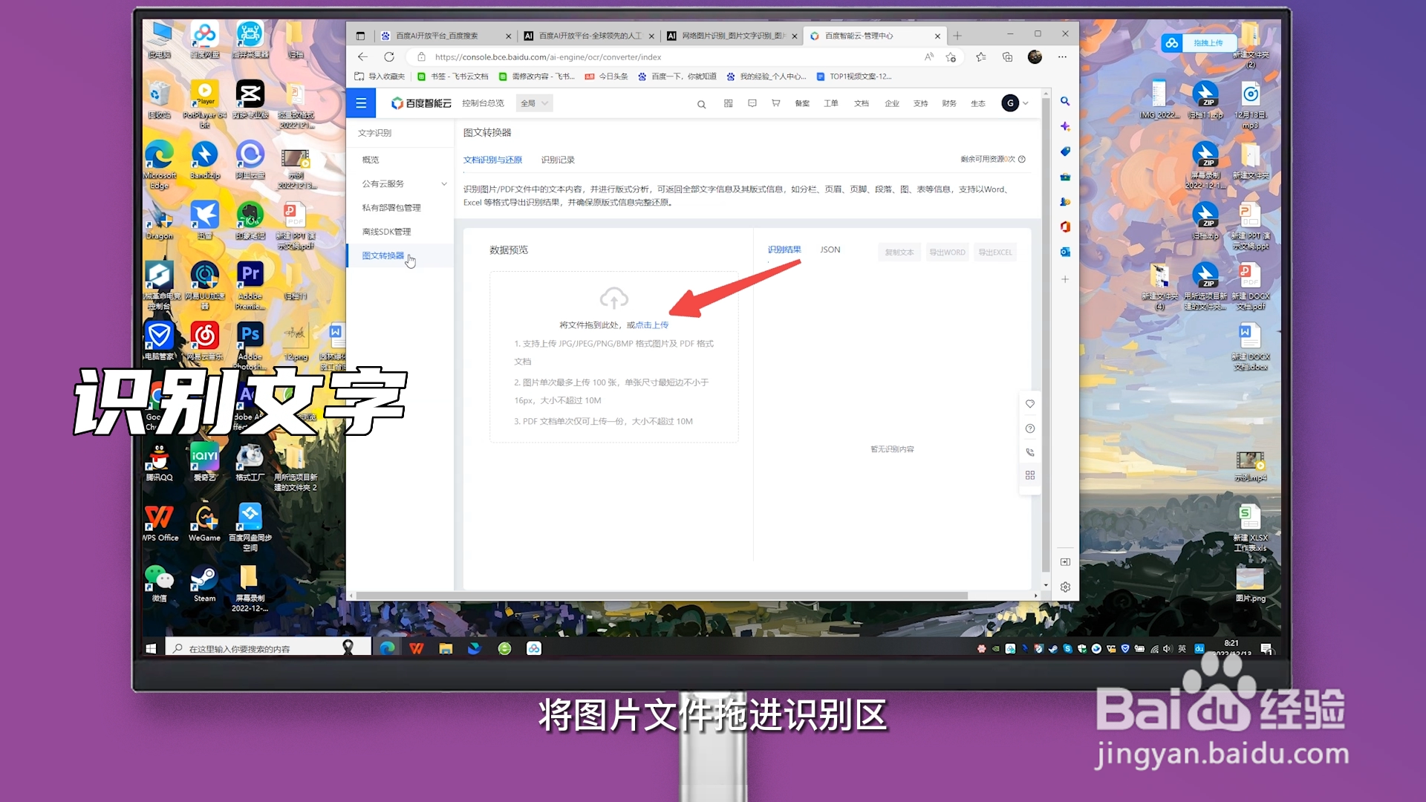Open the shopping cart icon in top navigation

[x=775, y=103]
